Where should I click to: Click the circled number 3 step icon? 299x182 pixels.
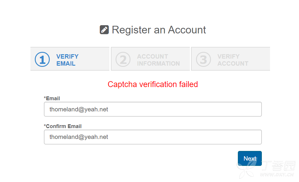pos(203,59)
